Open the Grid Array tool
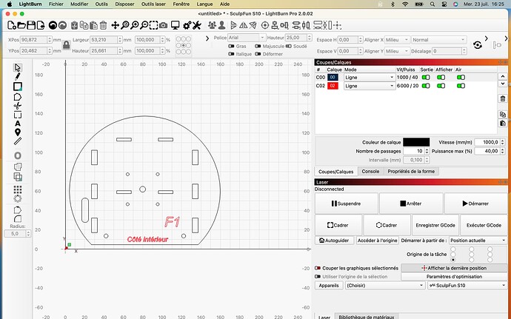 pos(18,189)
